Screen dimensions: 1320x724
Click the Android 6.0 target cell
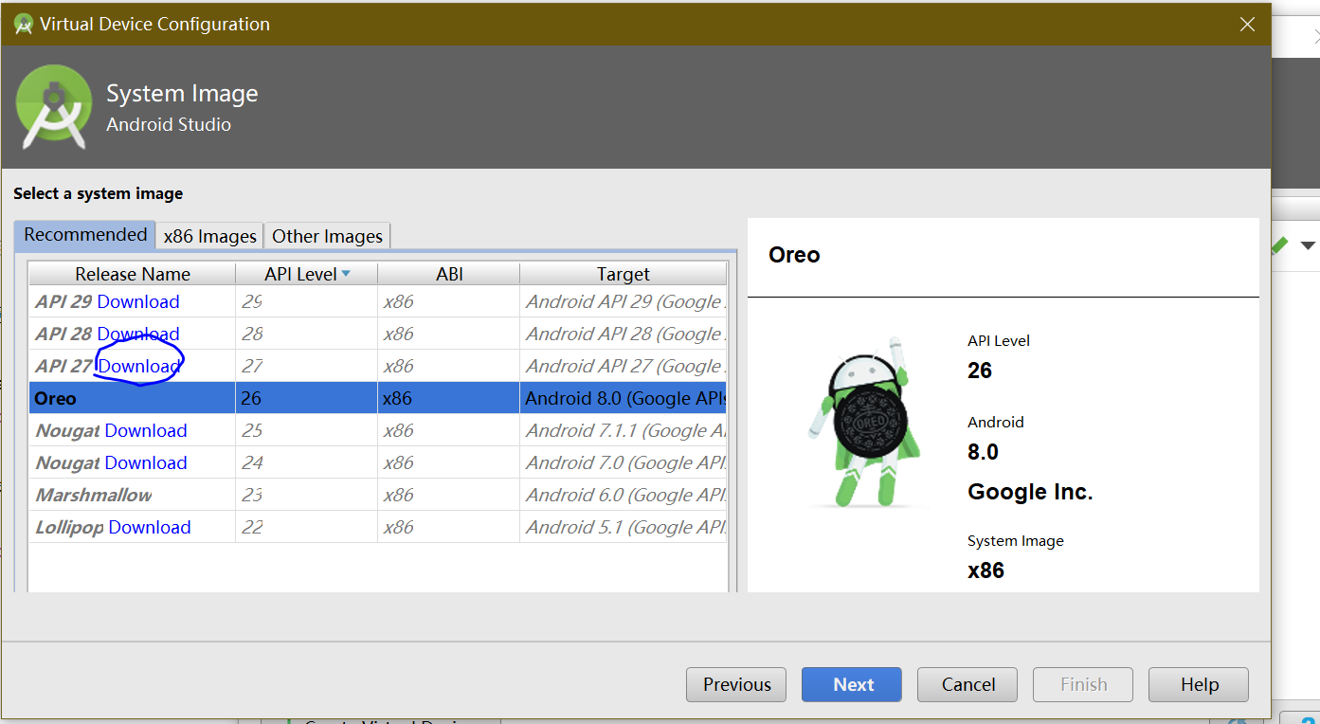click(x=624, y=495)
